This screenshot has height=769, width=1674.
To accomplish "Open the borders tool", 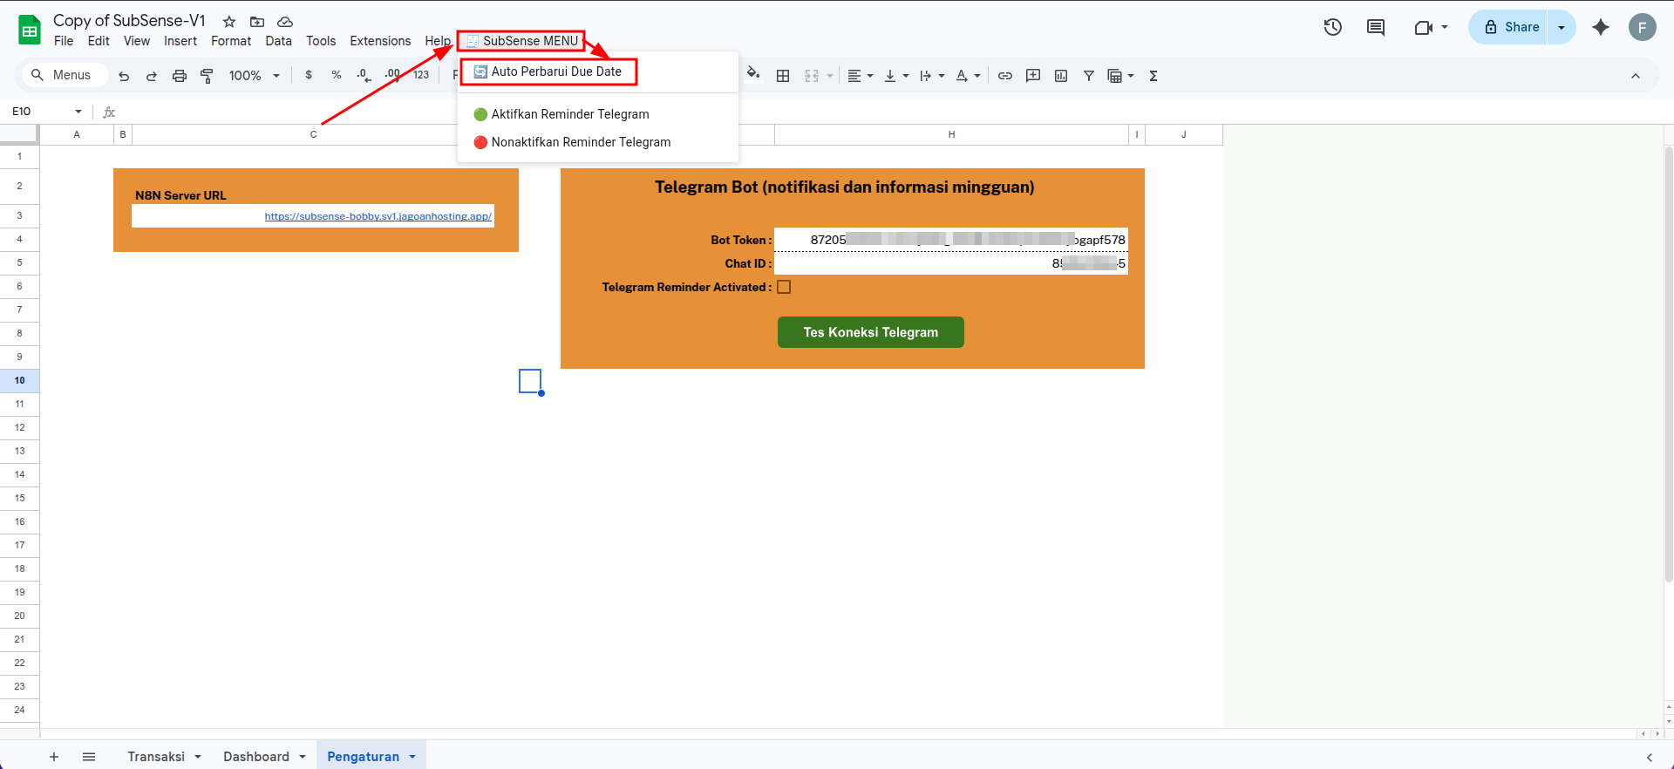I will (x=783, y=76).
